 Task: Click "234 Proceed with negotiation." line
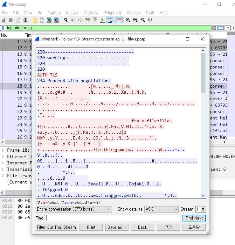[74, 81]
